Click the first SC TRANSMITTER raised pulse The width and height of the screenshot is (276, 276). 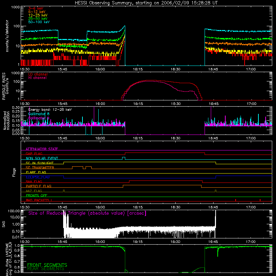tap(78, 167)
